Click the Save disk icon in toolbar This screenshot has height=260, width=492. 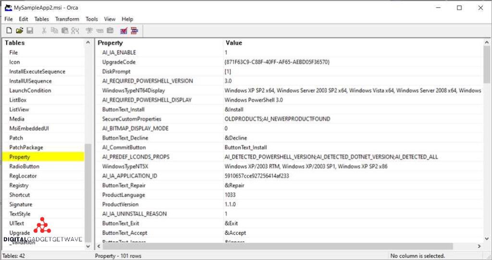pos(30,31)
